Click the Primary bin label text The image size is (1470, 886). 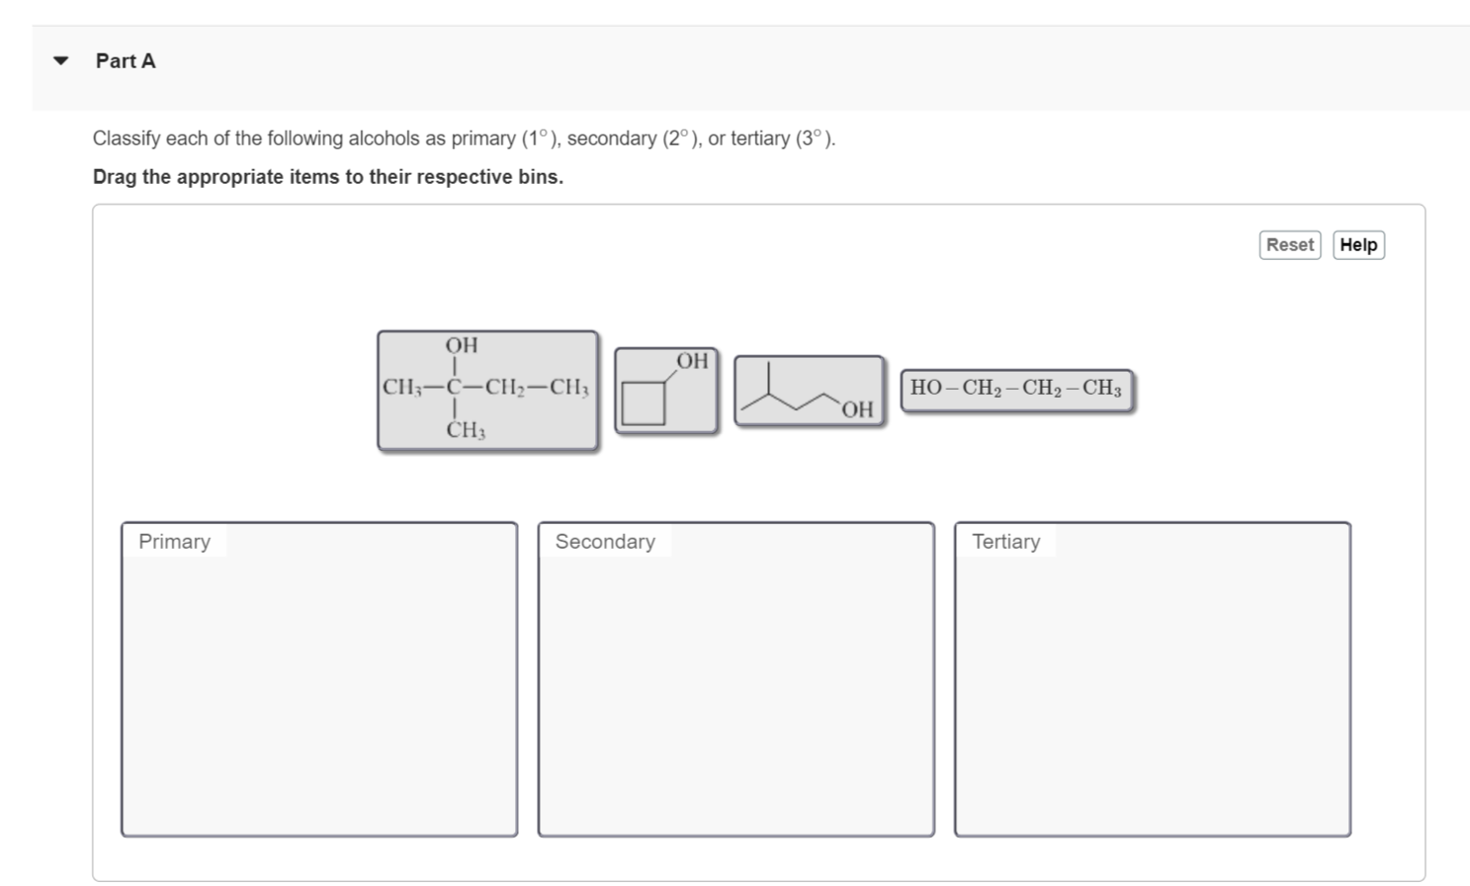click(173, 541)
